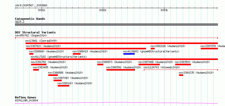Select the thin nsv1126743 variant line
Screen dimensions: 225x106
tap(181, 70)
